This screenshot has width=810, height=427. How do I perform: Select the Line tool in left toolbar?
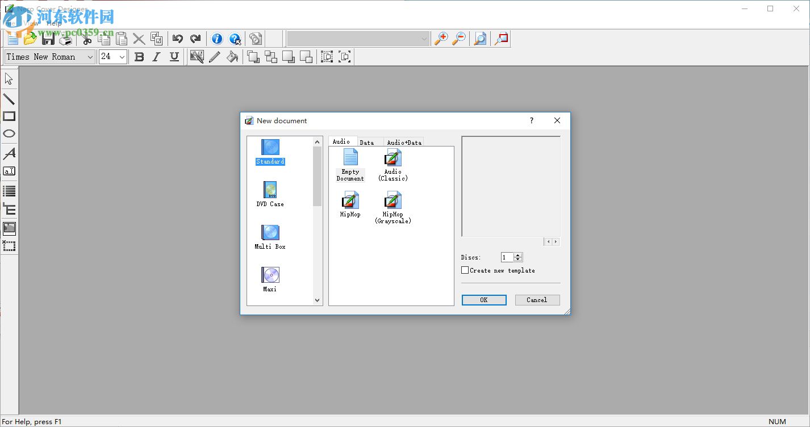click(x=9, y=99)
